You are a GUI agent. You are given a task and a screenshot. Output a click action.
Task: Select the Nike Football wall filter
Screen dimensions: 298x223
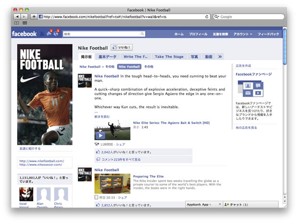point(129,67)
